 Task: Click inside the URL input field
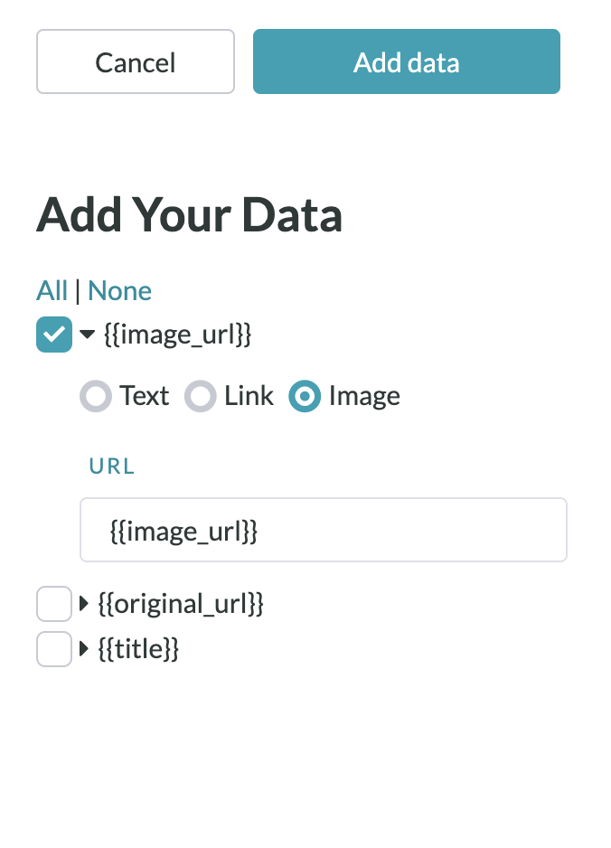click(x=323, y=530)
